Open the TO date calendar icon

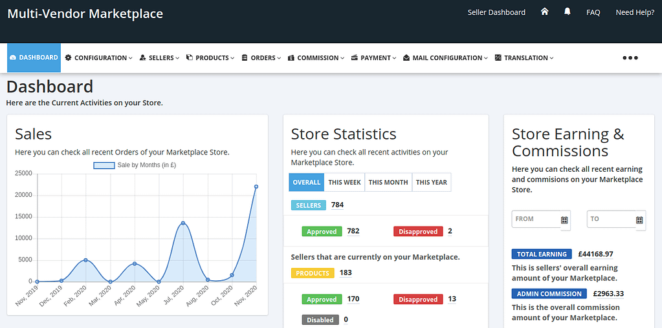(x=639, y=220)
